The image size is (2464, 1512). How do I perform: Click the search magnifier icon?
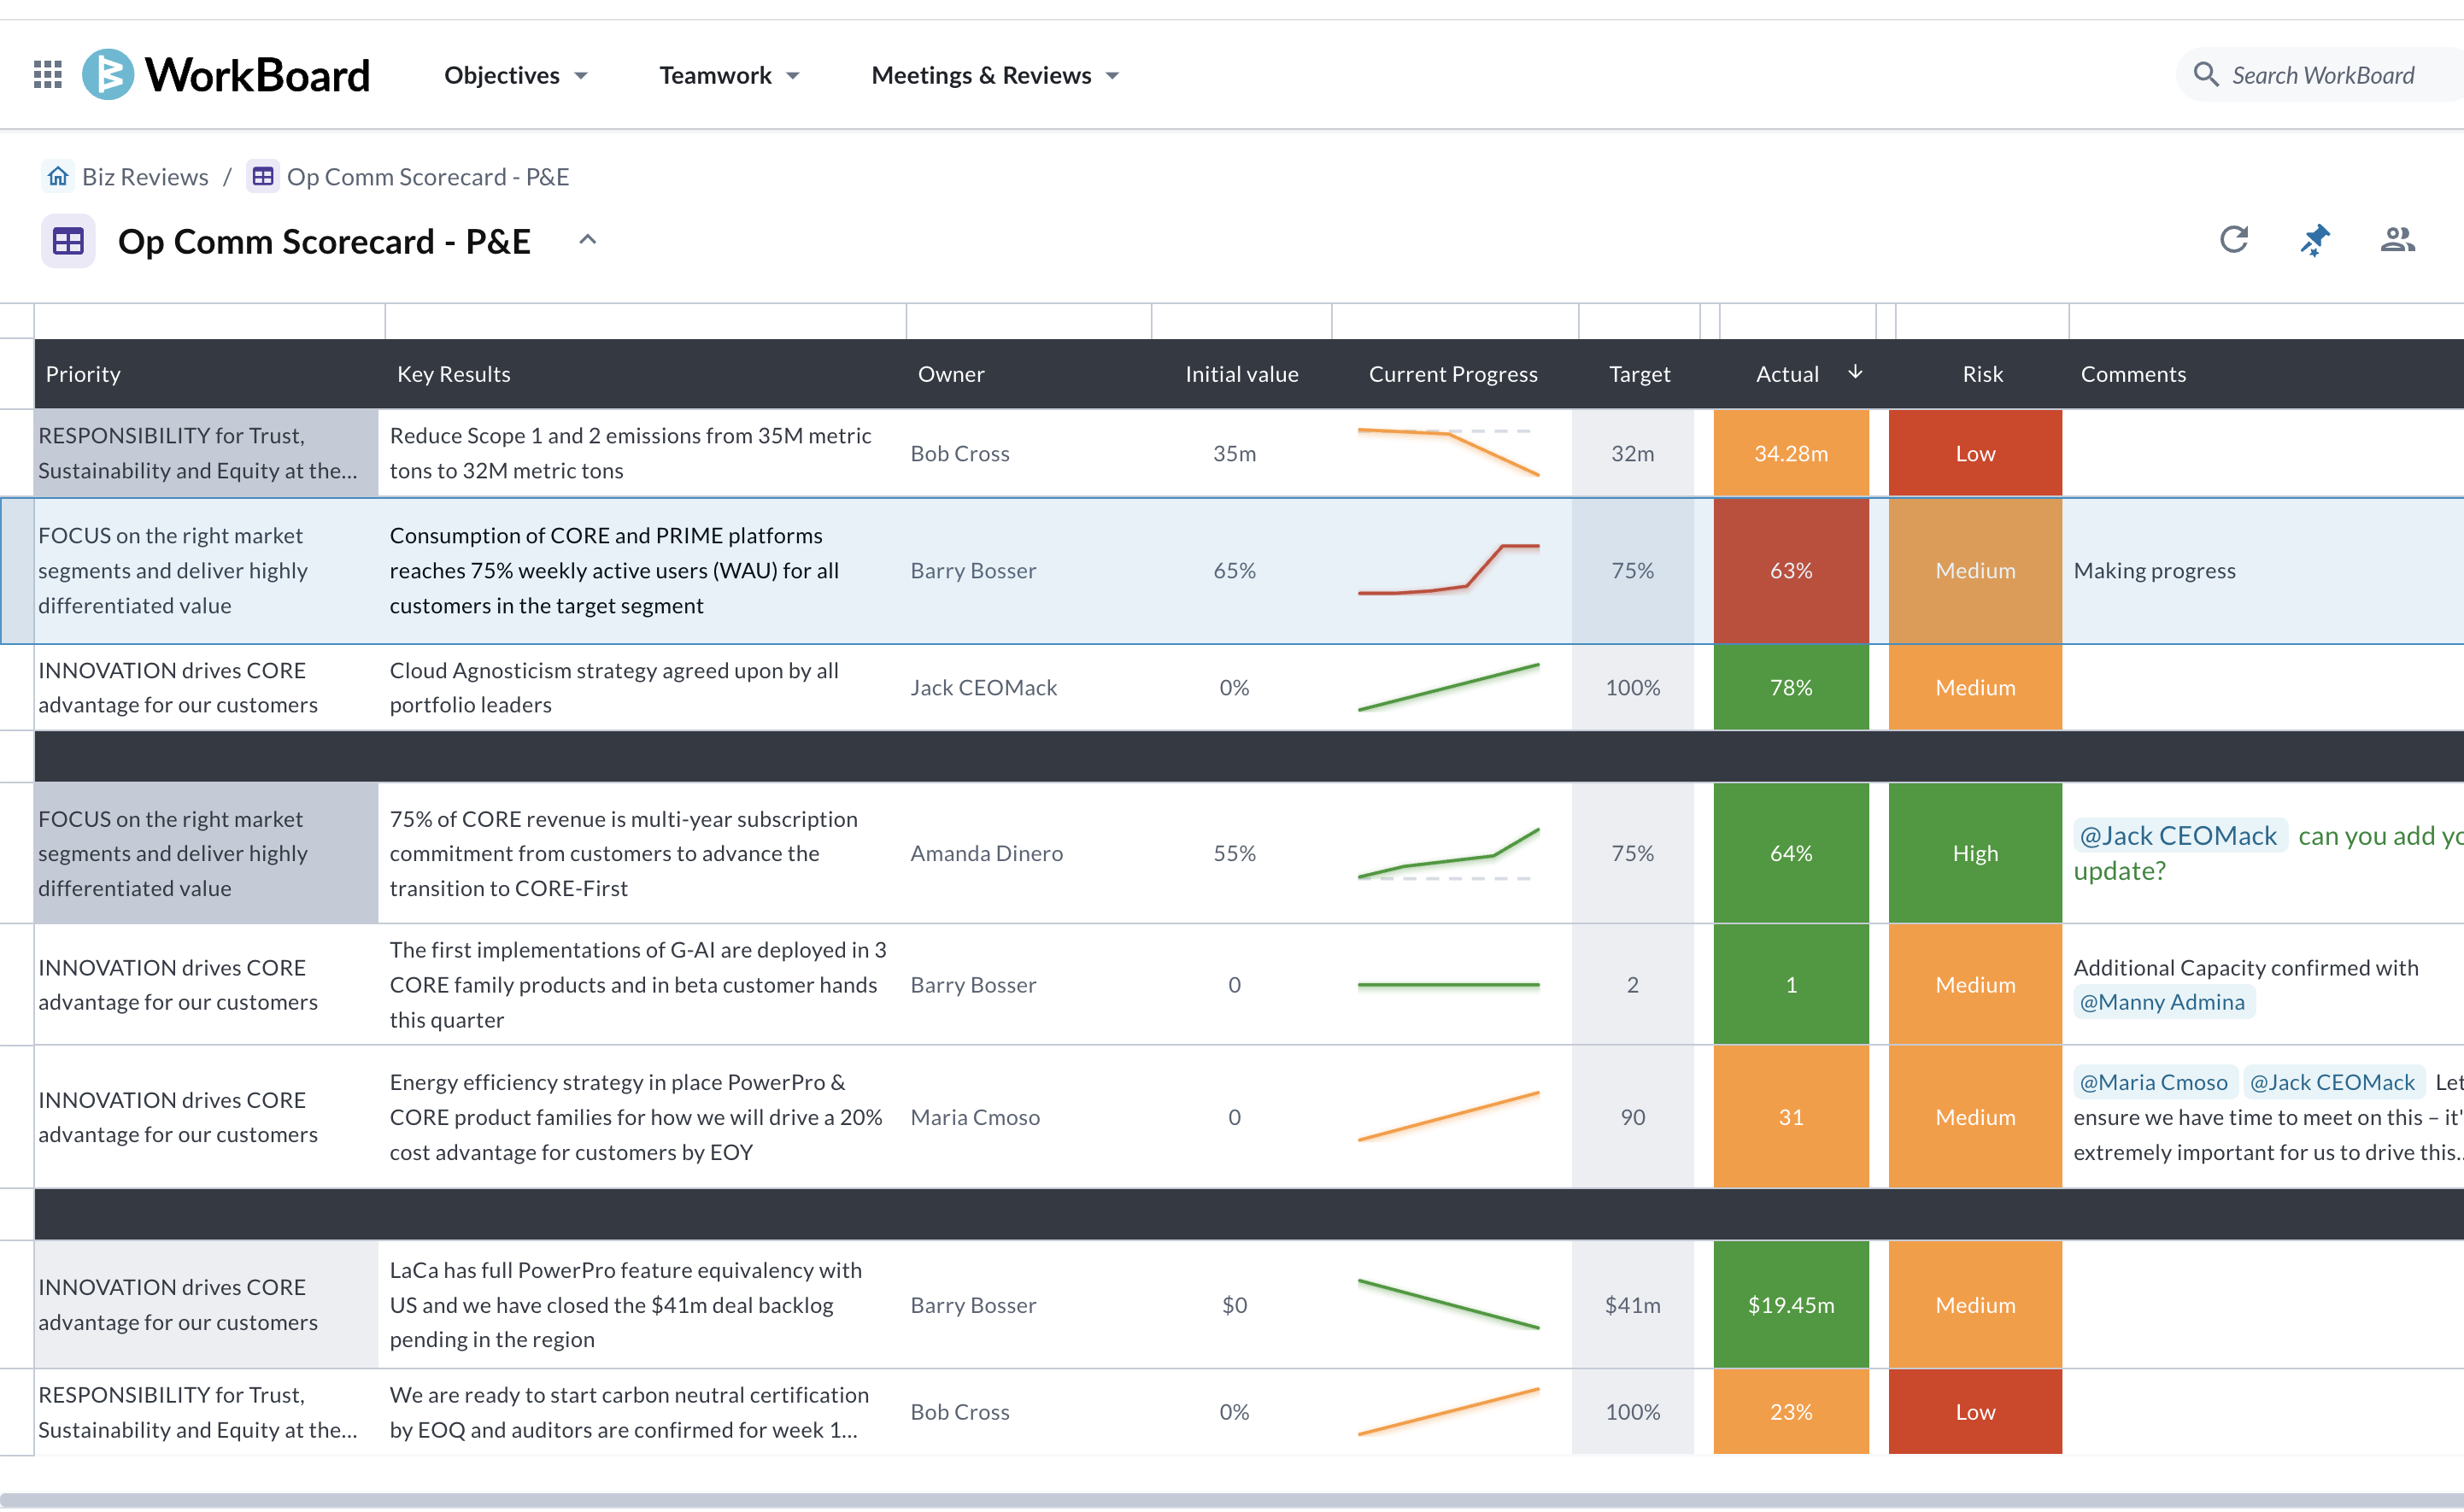2205,75
